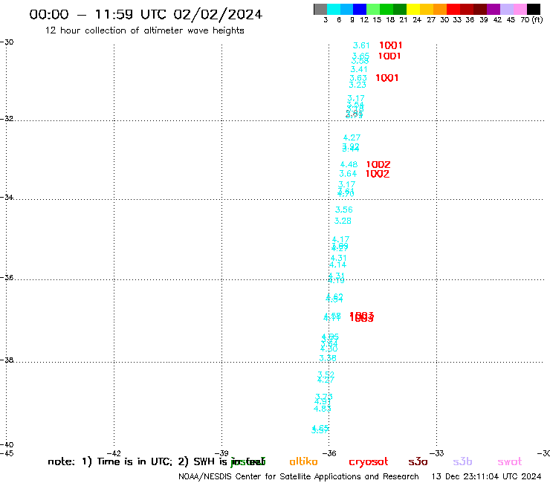This screenshot has height=483, width=550.
Task: Select the 'altika' satellite legend label
Action: click(x=303, y=461)
